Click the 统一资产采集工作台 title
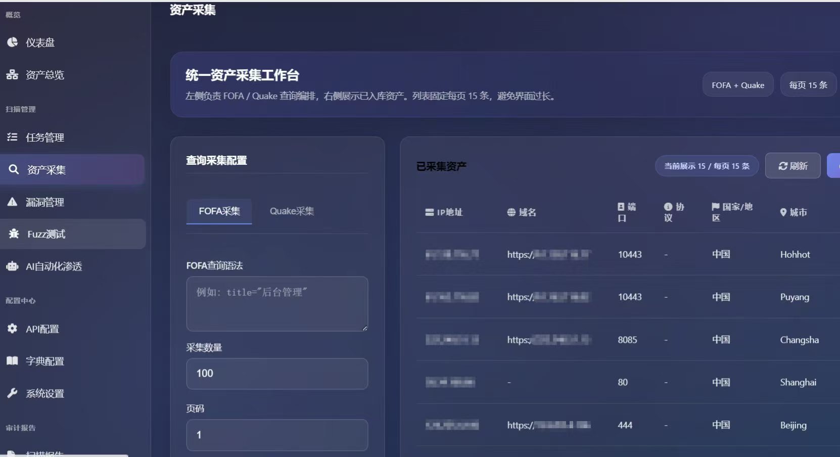Screen dimensions: 840x457 click(242, 75)
